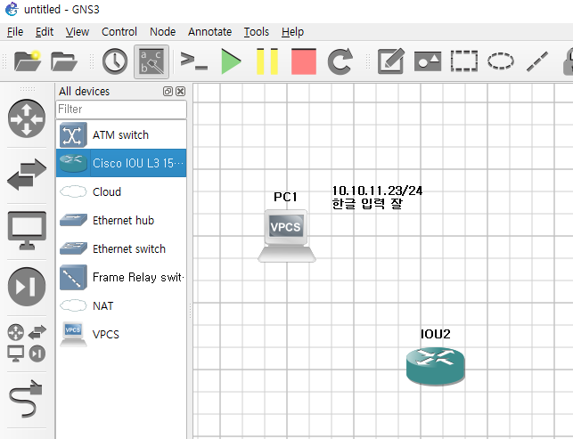Open the Node menu
The height and width of the screenshot is (439, 573).
(x=162, y=32)
